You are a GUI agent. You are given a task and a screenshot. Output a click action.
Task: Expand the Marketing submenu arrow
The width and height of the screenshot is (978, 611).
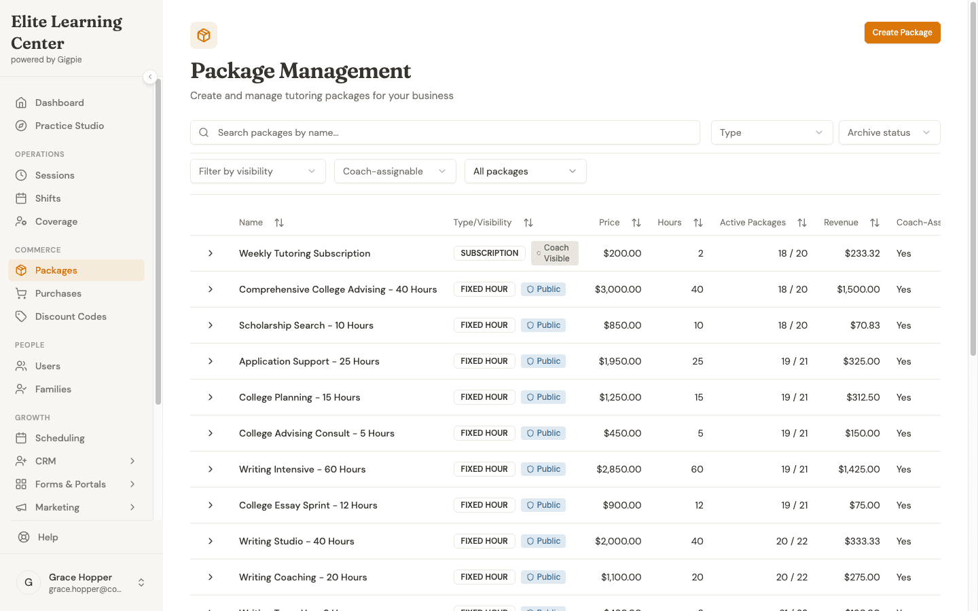click(x=132, y=507)
